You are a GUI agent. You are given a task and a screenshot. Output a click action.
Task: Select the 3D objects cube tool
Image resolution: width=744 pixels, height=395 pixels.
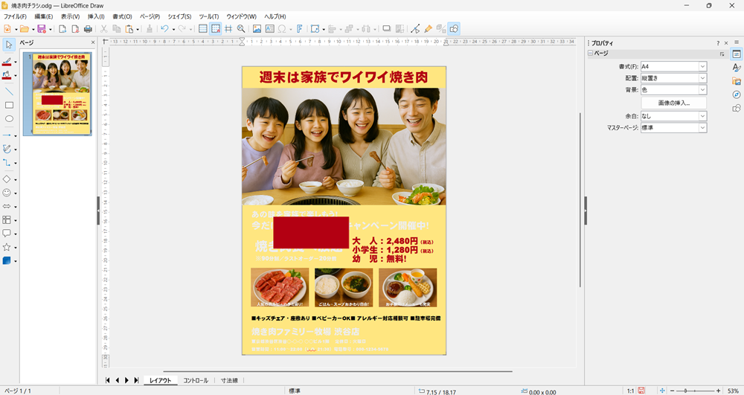tap(7, 261)
